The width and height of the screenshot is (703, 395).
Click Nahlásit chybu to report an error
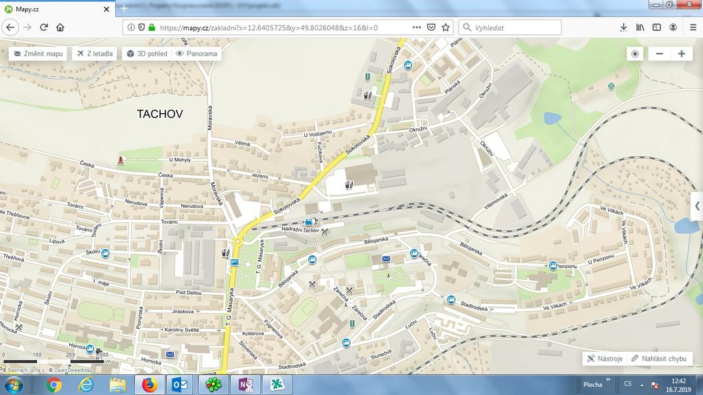click(659, 358)
